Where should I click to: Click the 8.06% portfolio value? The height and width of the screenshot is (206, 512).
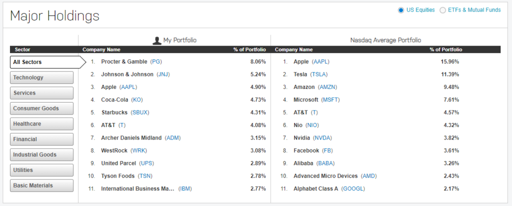coord(258,61)
